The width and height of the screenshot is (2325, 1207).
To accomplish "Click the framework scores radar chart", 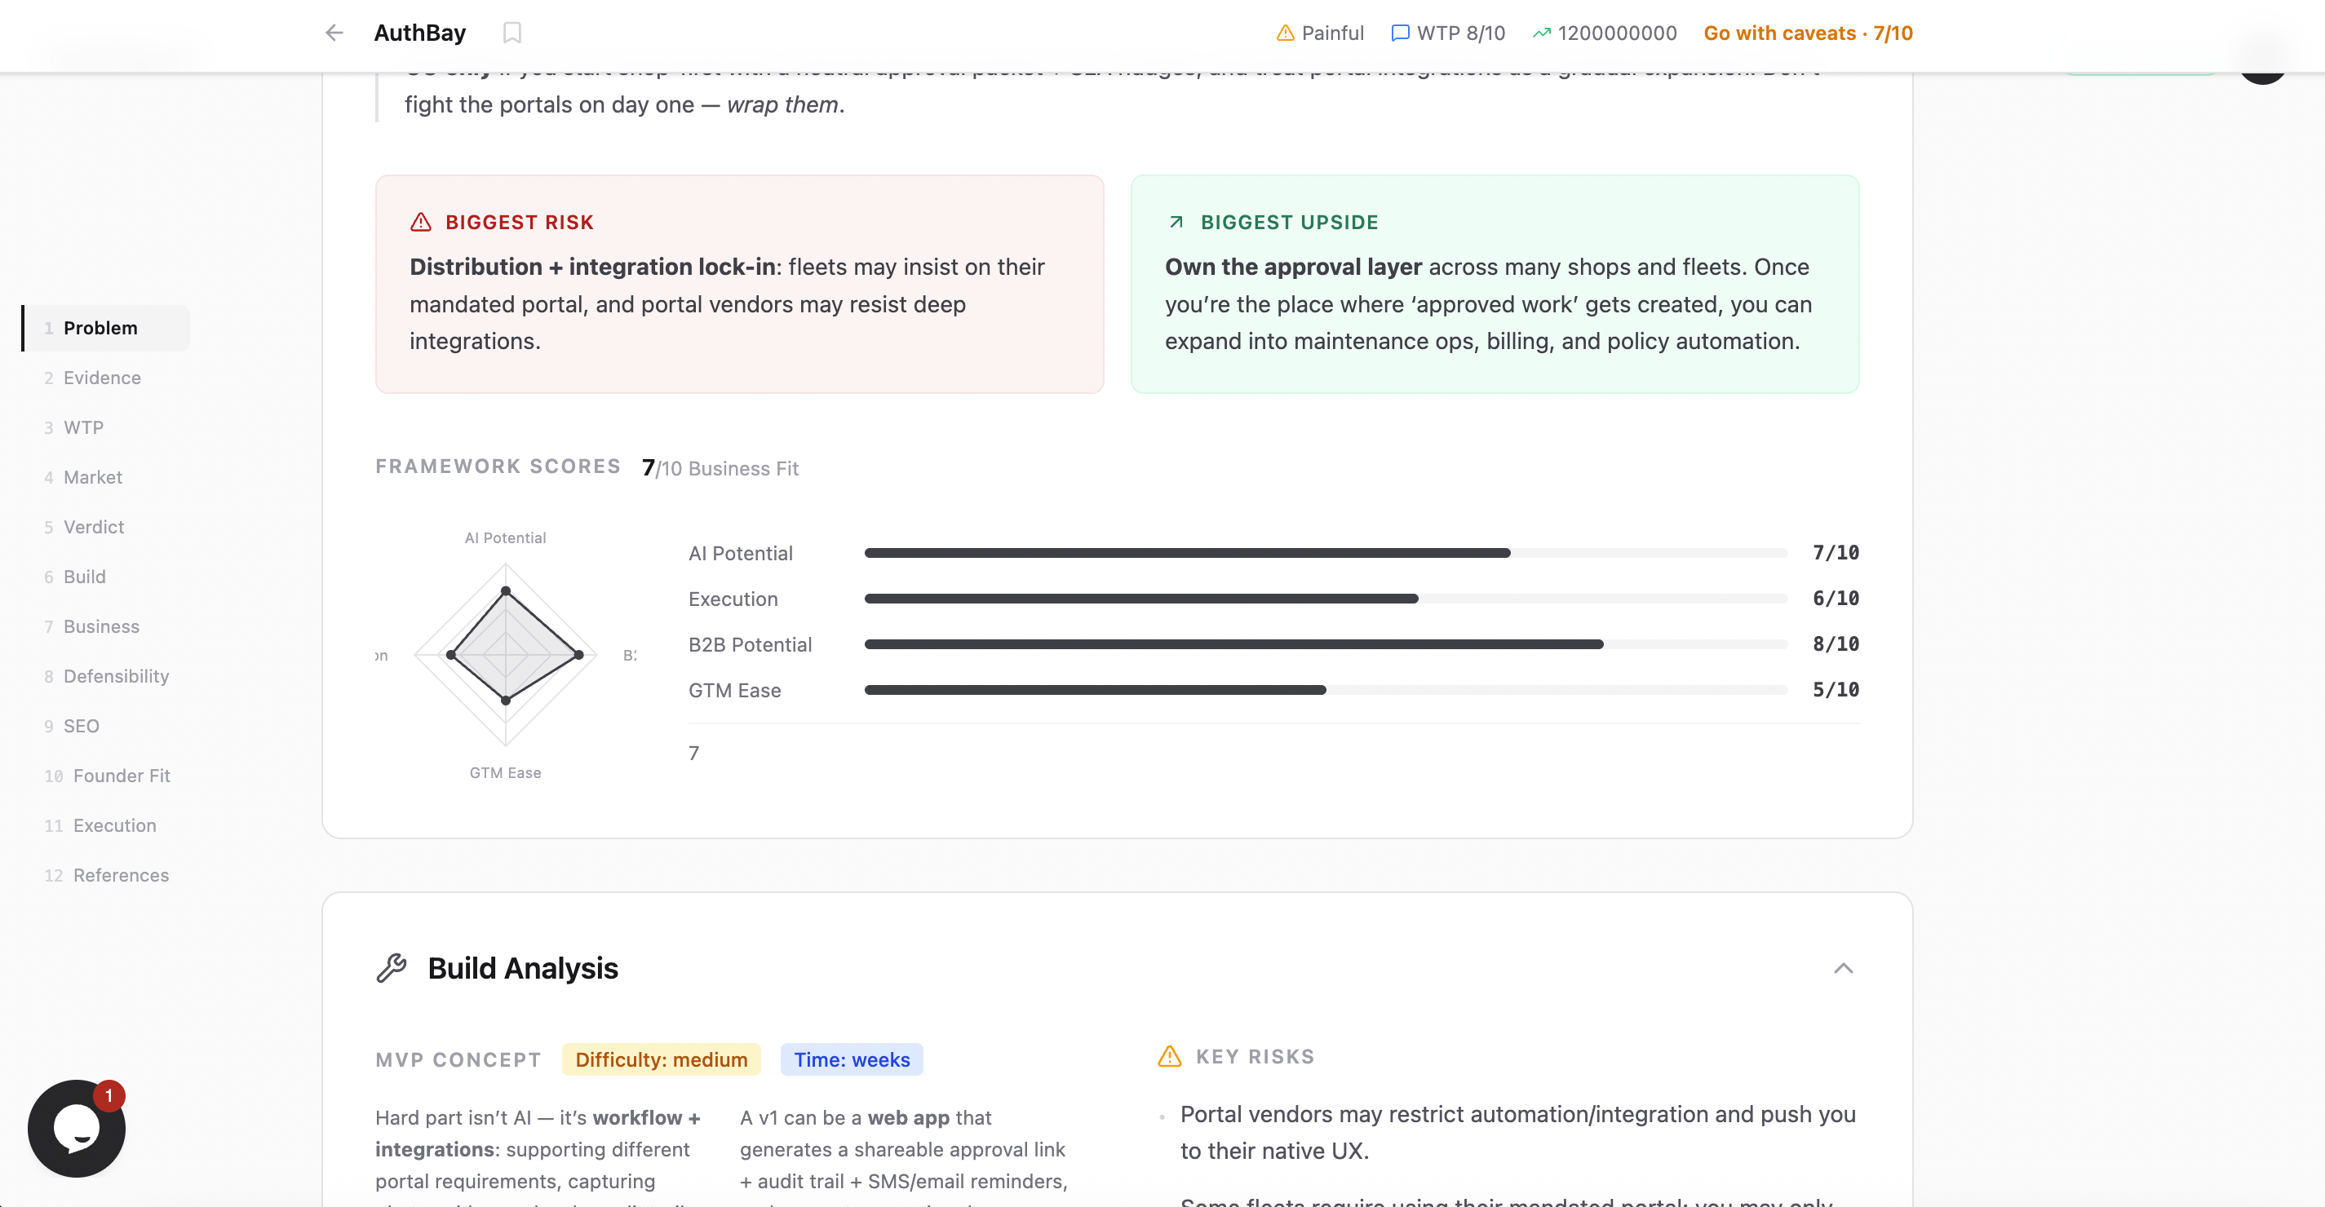I will click(x=506, y=654).
